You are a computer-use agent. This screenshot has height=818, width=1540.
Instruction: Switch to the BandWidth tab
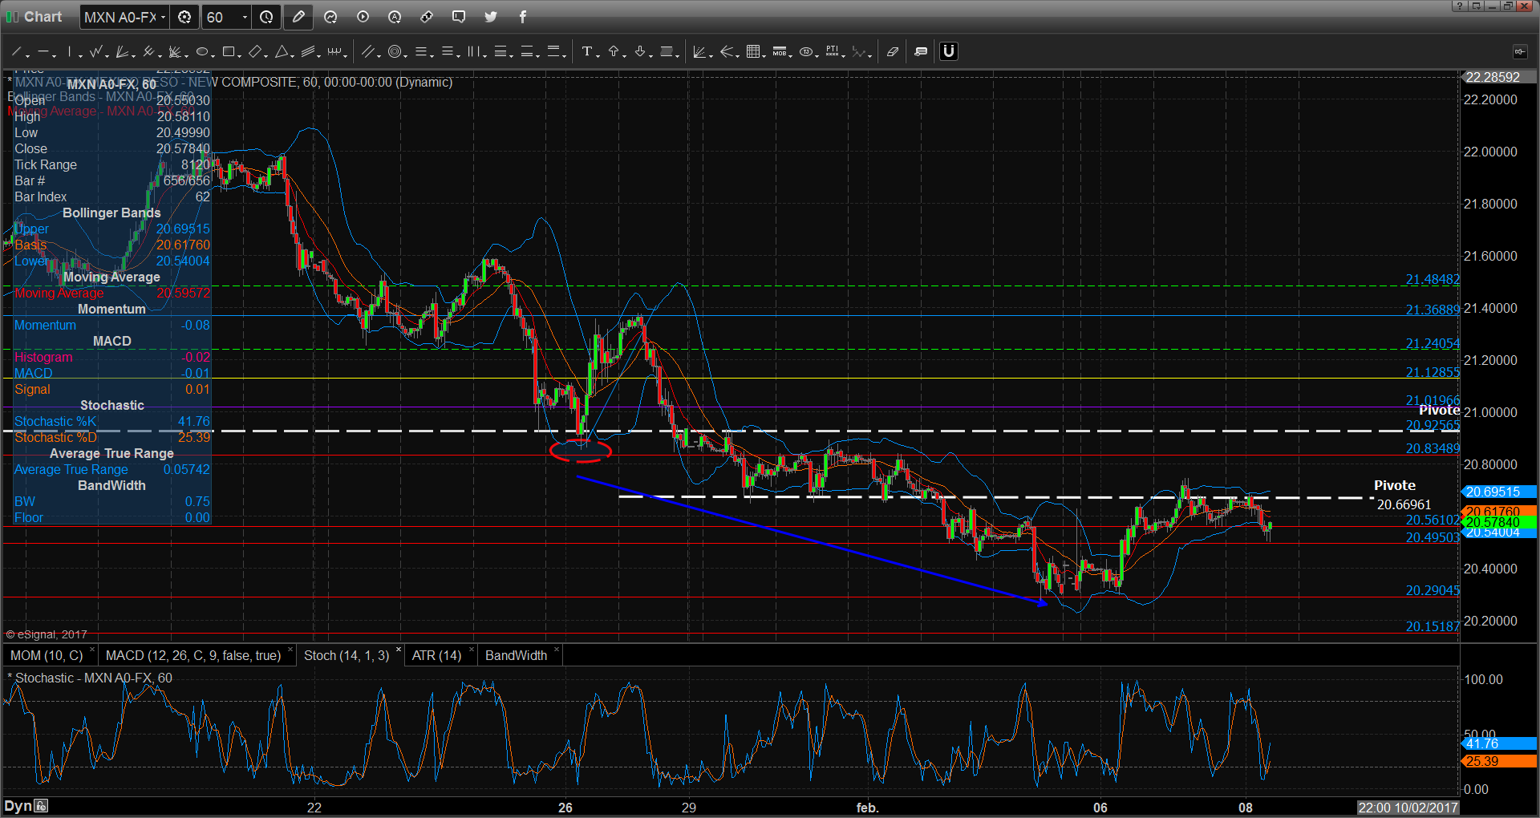point(516,655)
